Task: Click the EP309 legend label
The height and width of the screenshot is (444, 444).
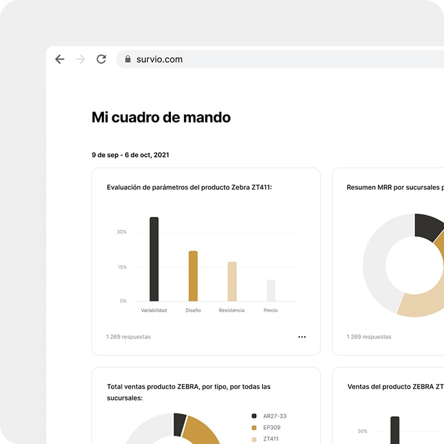Action: [x=272, y=428]
